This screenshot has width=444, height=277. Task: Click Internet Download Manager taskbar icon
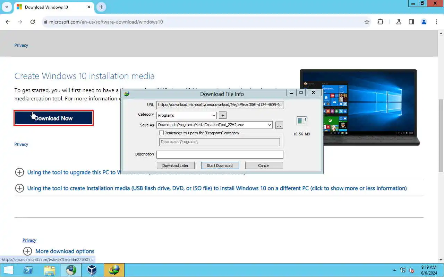click(114, 270)
